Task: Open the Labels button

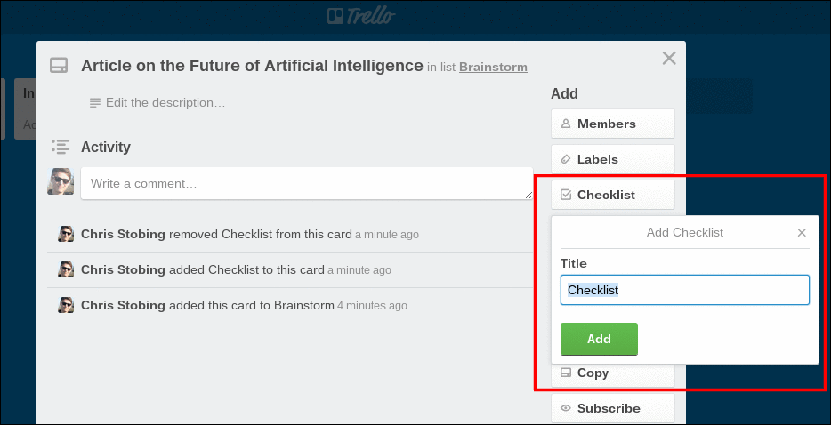Action: click(612, 159)
